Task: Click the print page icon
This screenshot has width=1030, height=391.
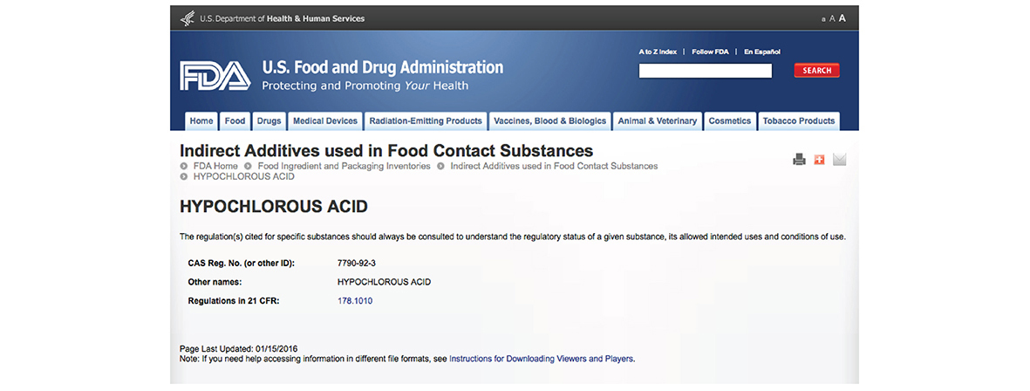Action: pos(799,160)
